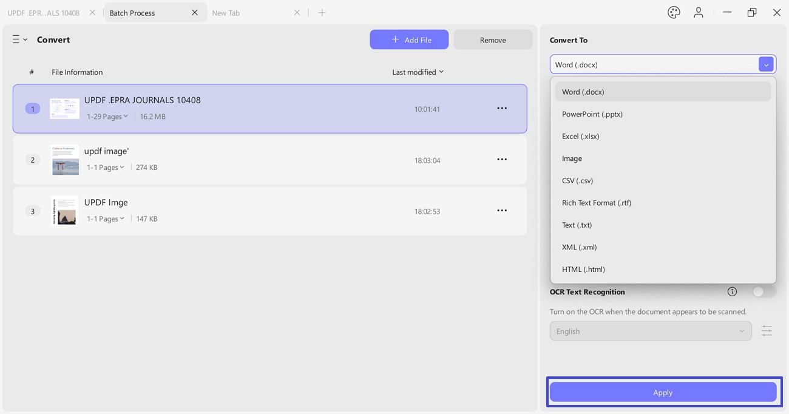789x414 pixels.
Task: Click the Add File button
Action: coord(409,40)
